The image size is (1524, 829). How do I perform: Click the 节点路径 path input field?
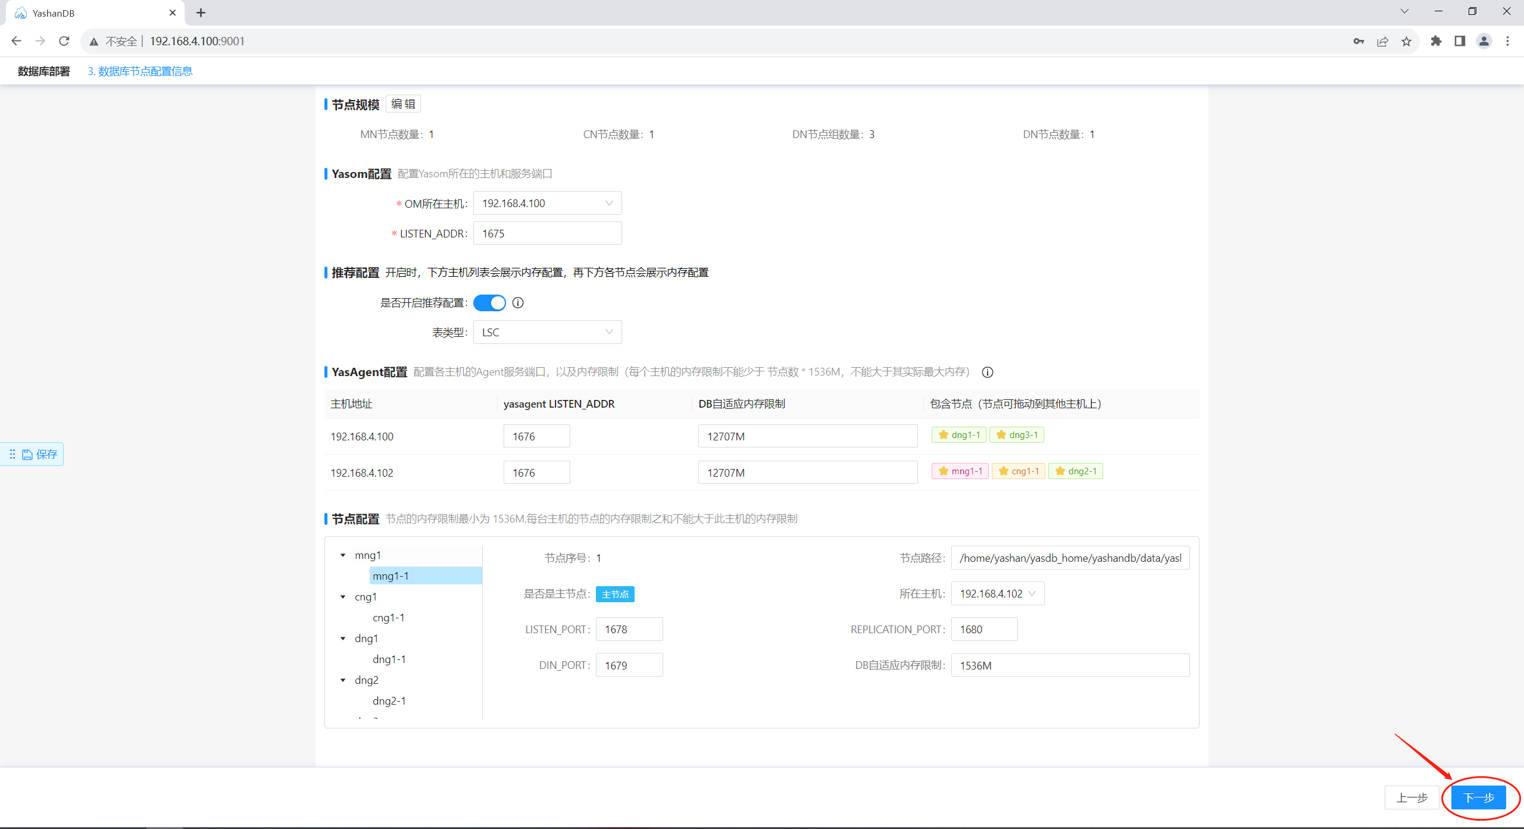1070,558
